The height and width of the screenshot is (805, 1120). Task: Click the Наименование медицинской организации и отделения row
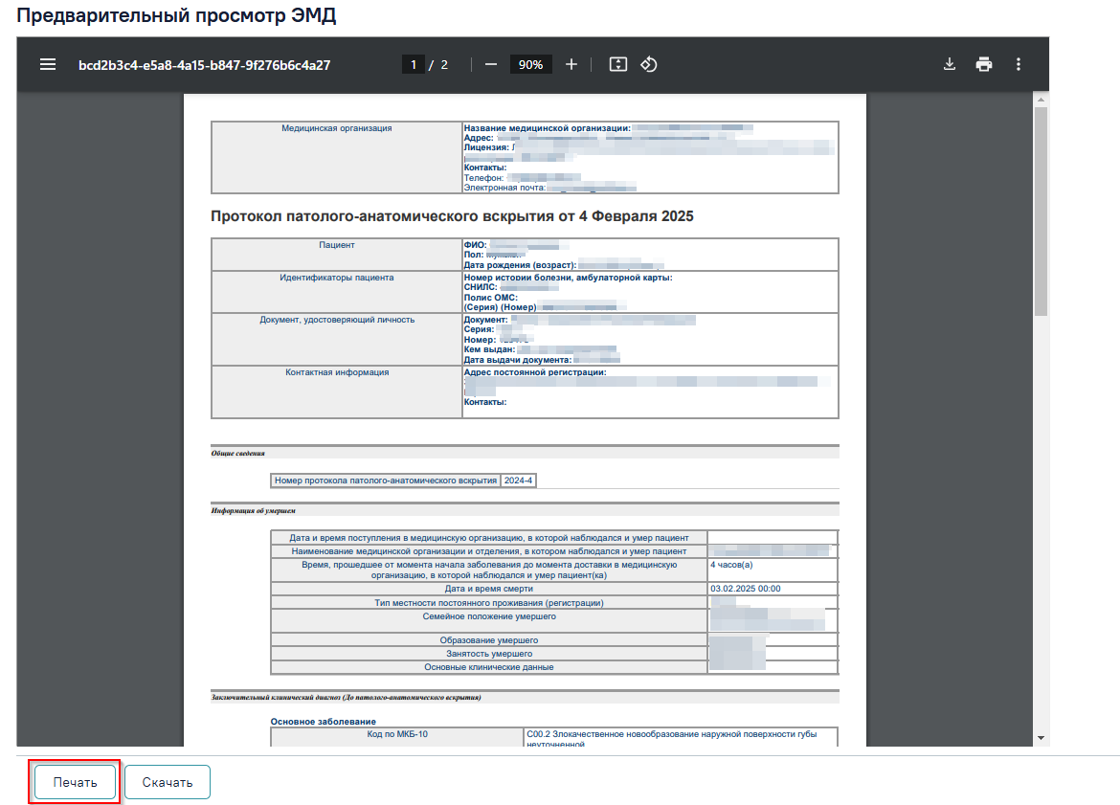tap(489, 551)
